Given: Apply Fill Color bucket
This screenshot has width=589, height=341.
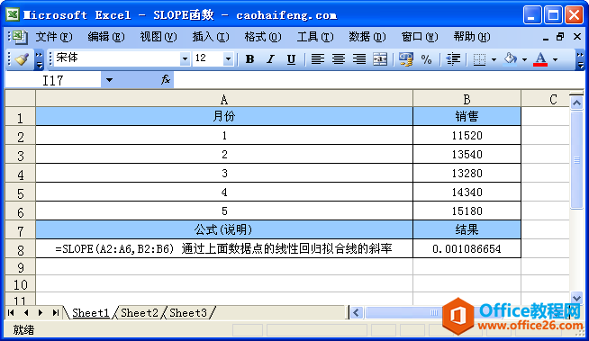Looking at the screenshot, I should (510, 58).
